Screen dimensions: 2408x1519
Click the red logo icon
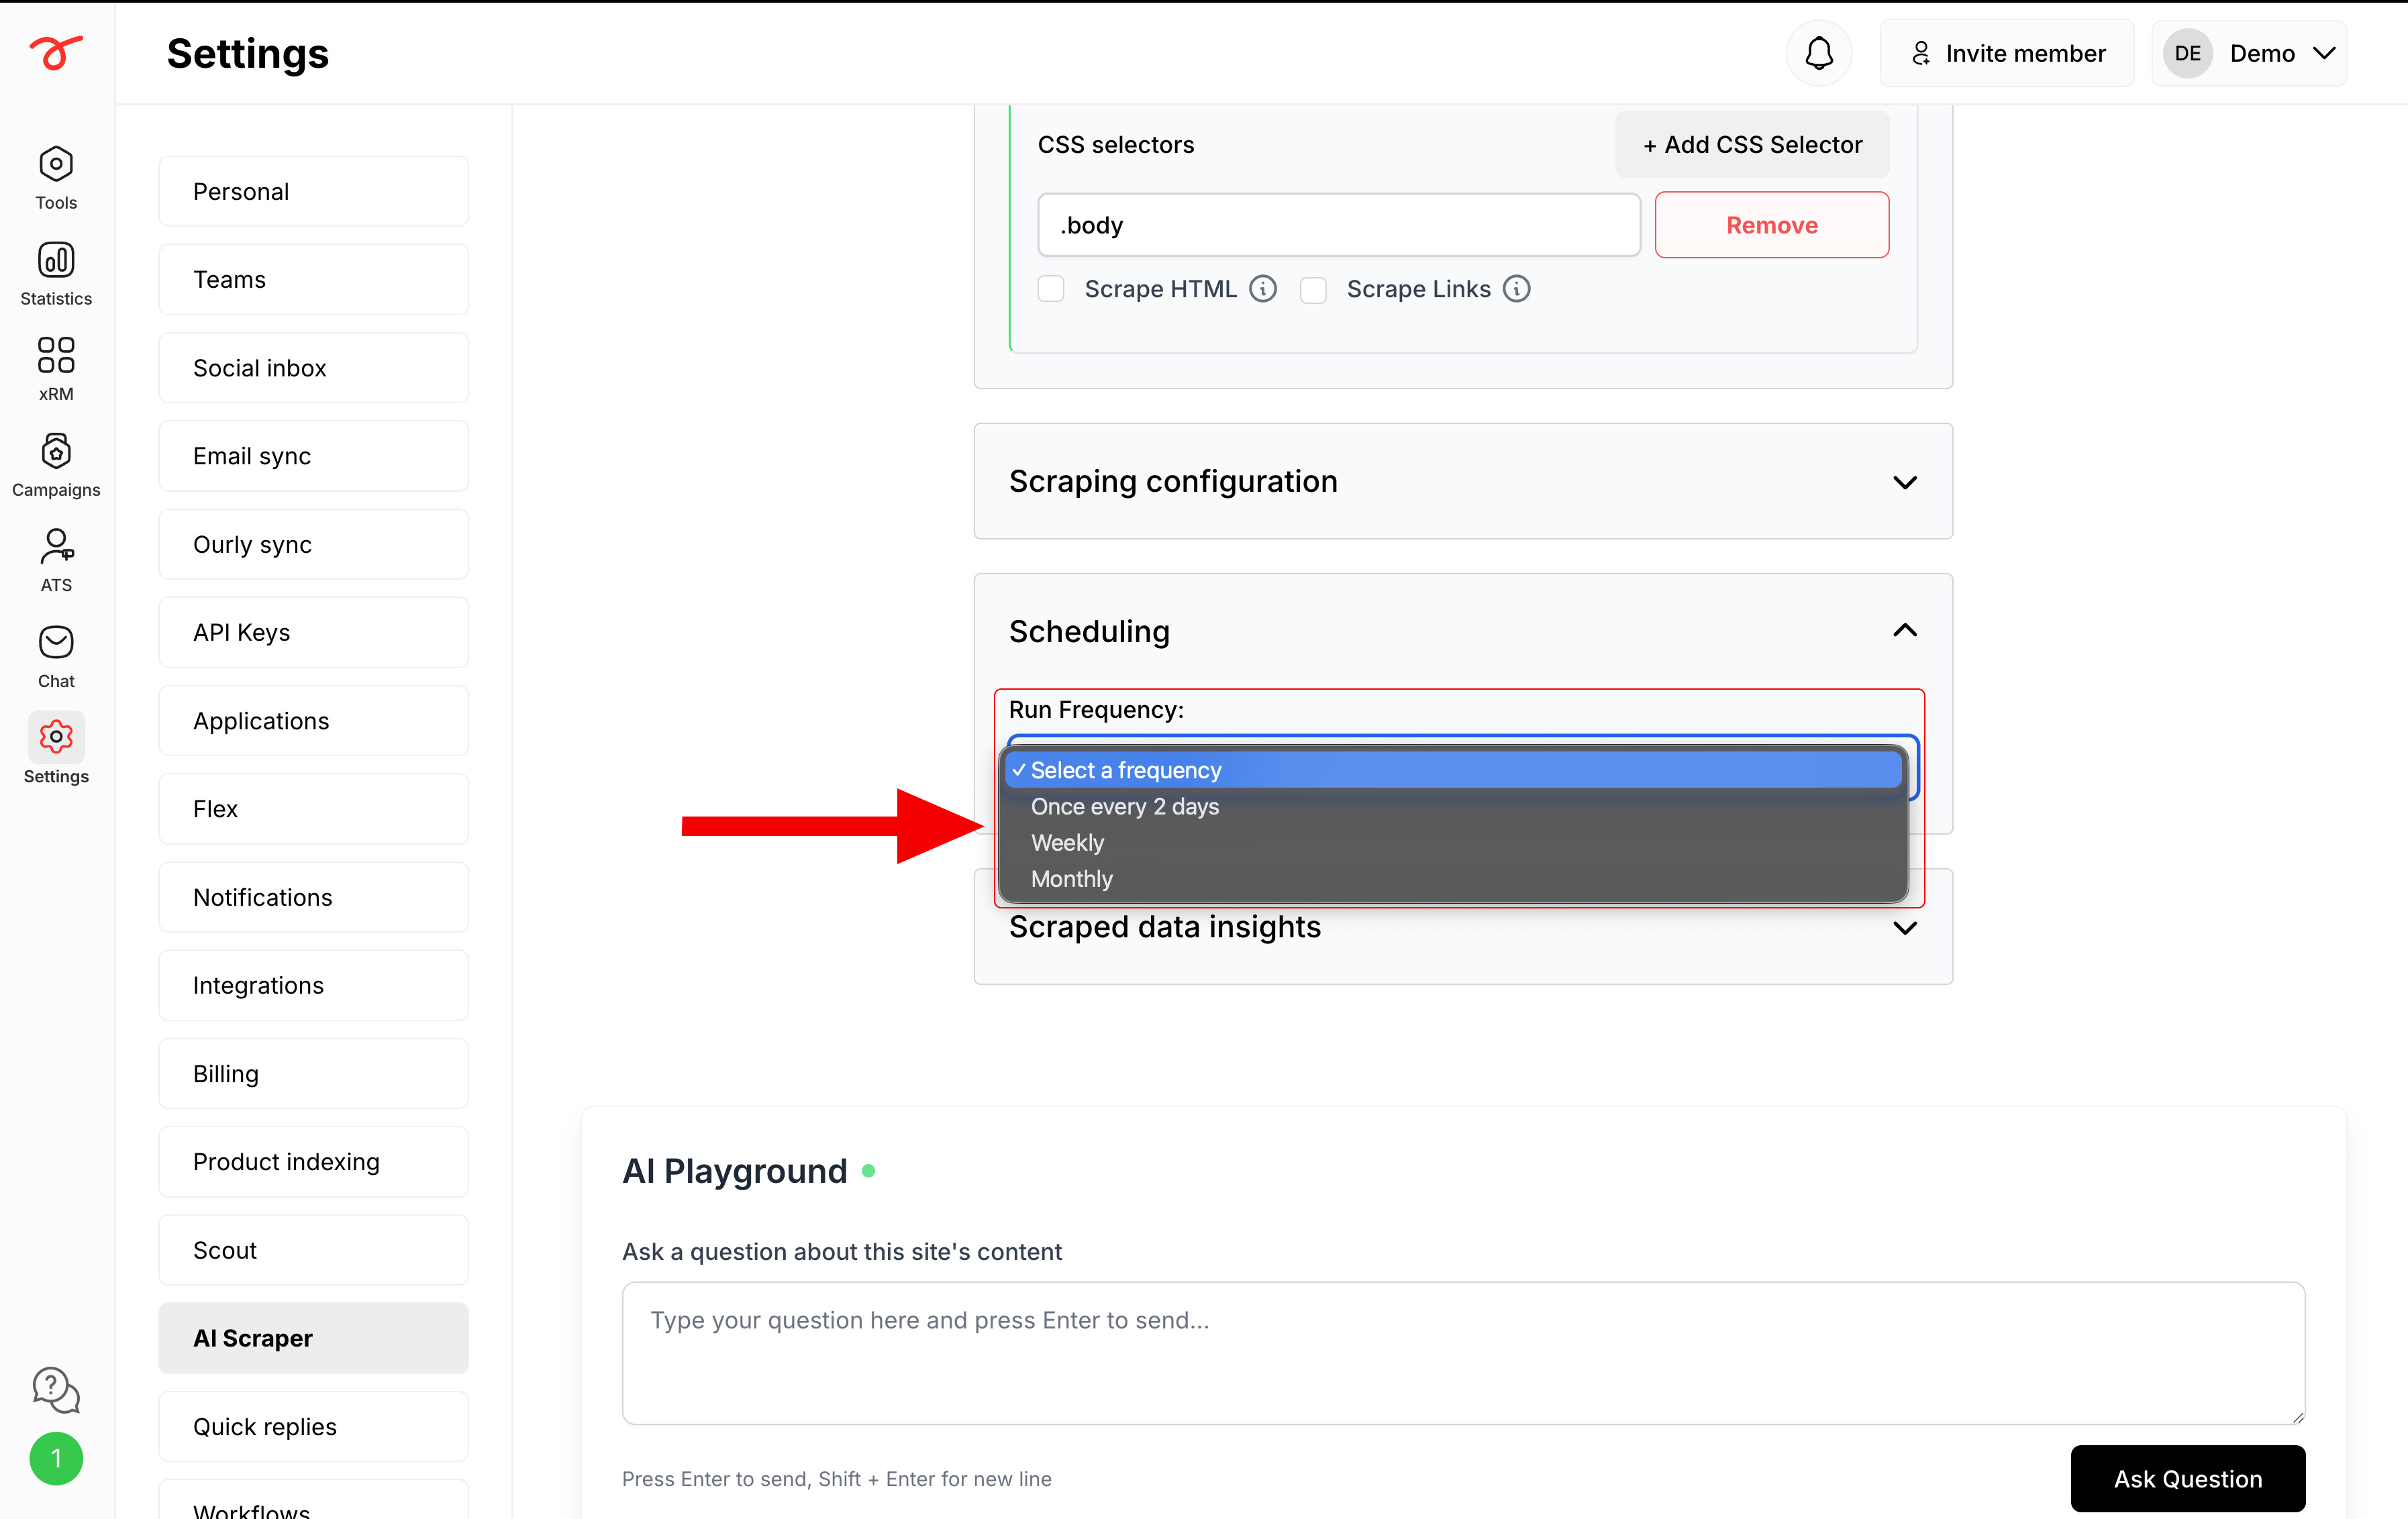(56, 52)
